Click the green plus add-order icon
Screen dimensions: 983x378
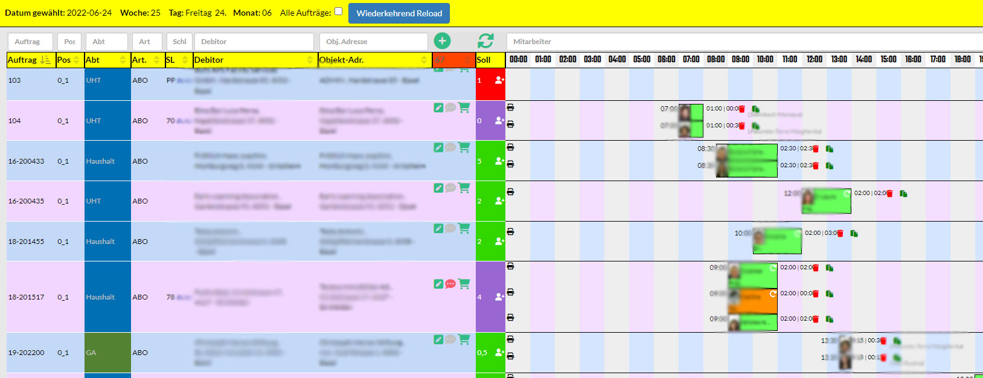442,41
